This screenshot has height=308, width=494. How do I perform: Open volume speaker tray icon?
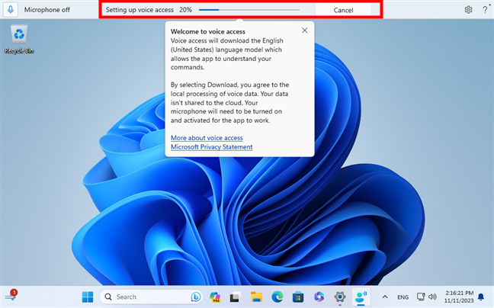pyautogui.click(x=432, y=297)
